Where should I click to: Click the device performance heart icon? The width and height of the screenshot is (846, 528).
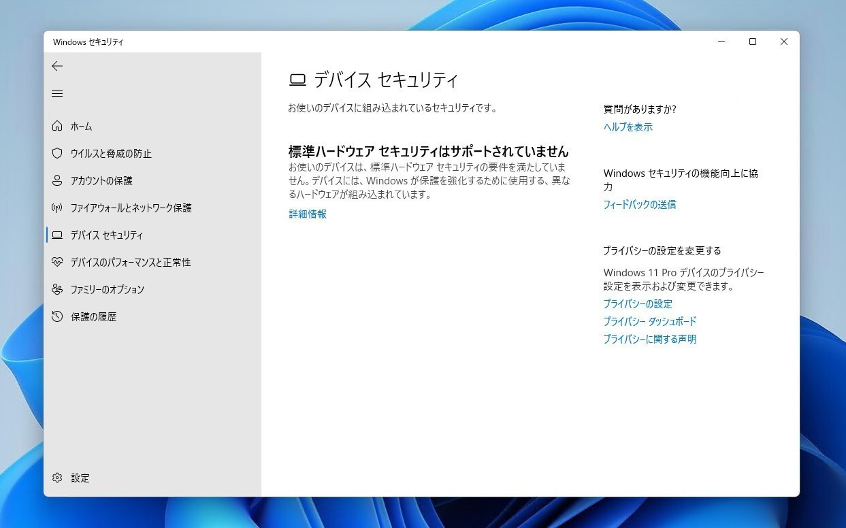pyautogui.click(x=57, y=262)
